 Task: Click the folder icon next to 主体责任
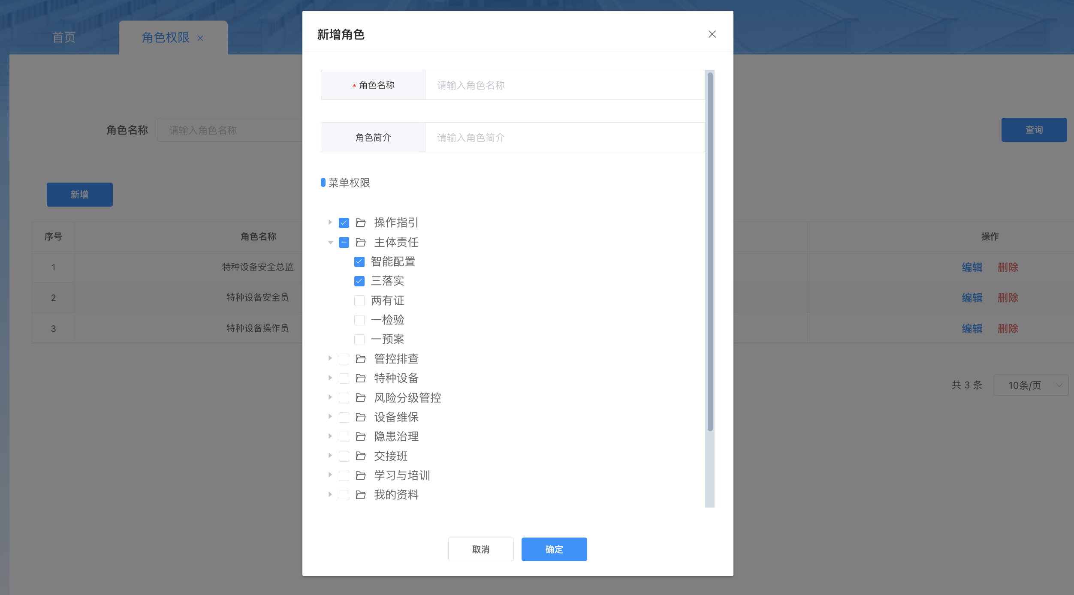[361, 242]
